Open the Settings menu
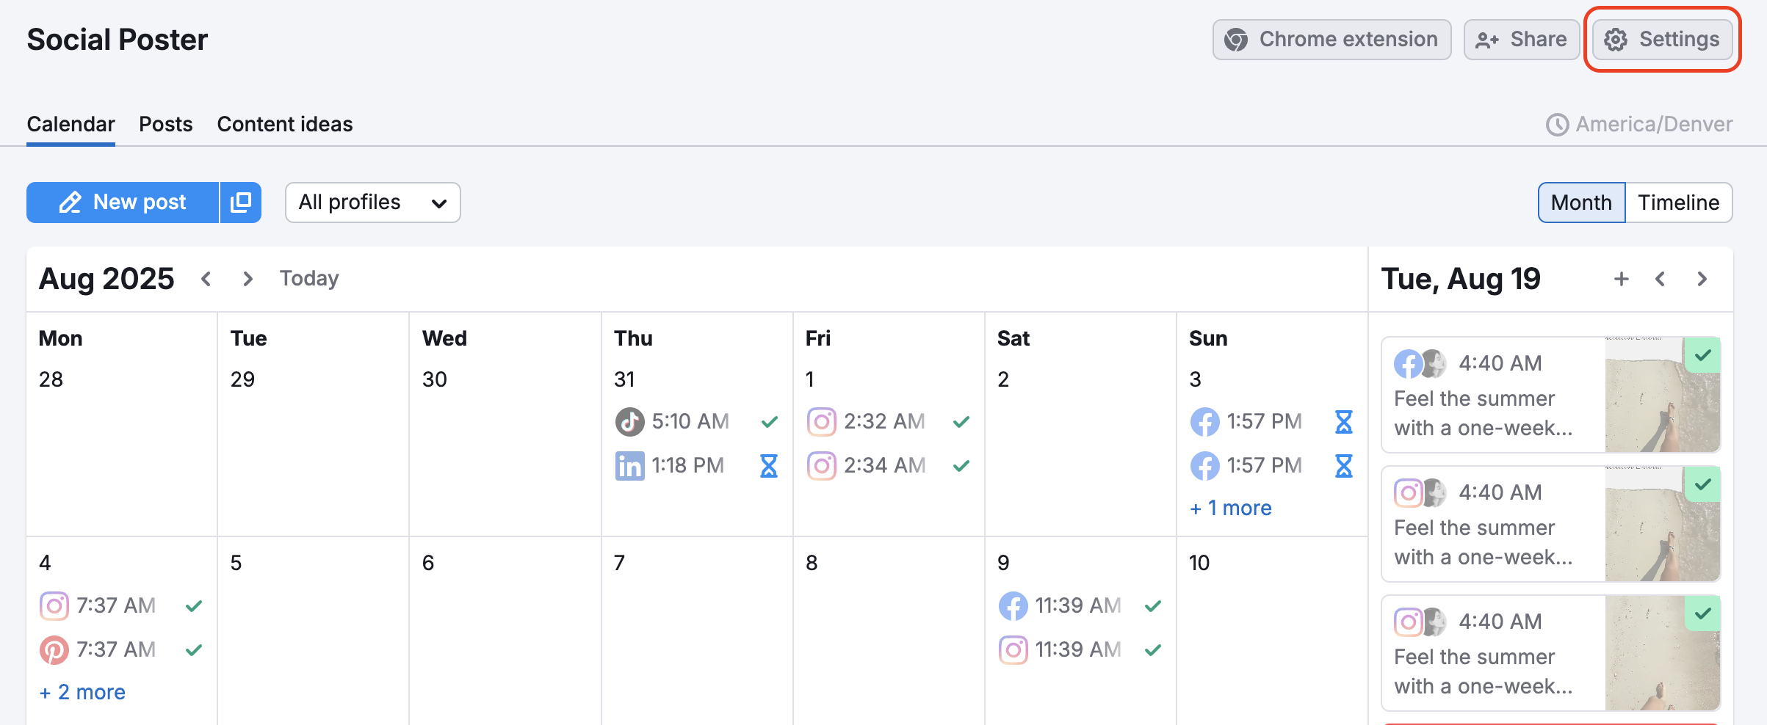This screenshot has width=1767, height=725. 1661,40
